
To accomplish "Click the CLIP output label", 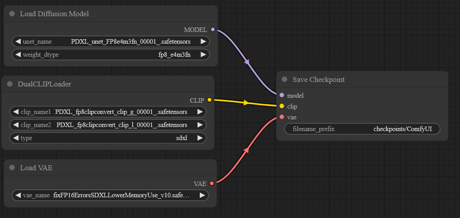I will [x=197, y=100].
